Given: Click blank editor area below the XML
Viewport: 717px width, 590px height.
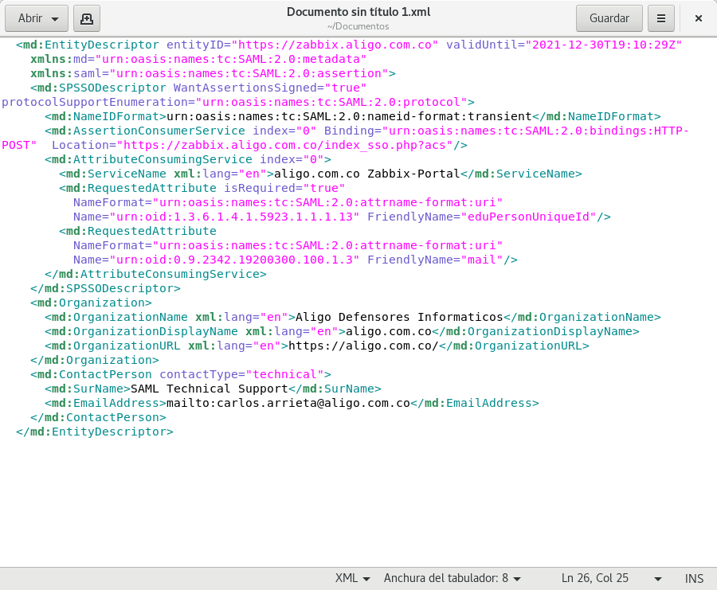Looking at the screenshot, I should point(358,502).
